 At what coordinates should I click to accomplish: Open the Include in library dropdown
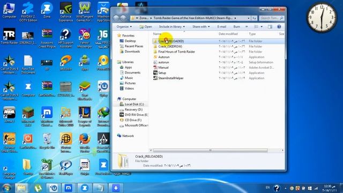(x=172, y=27)
